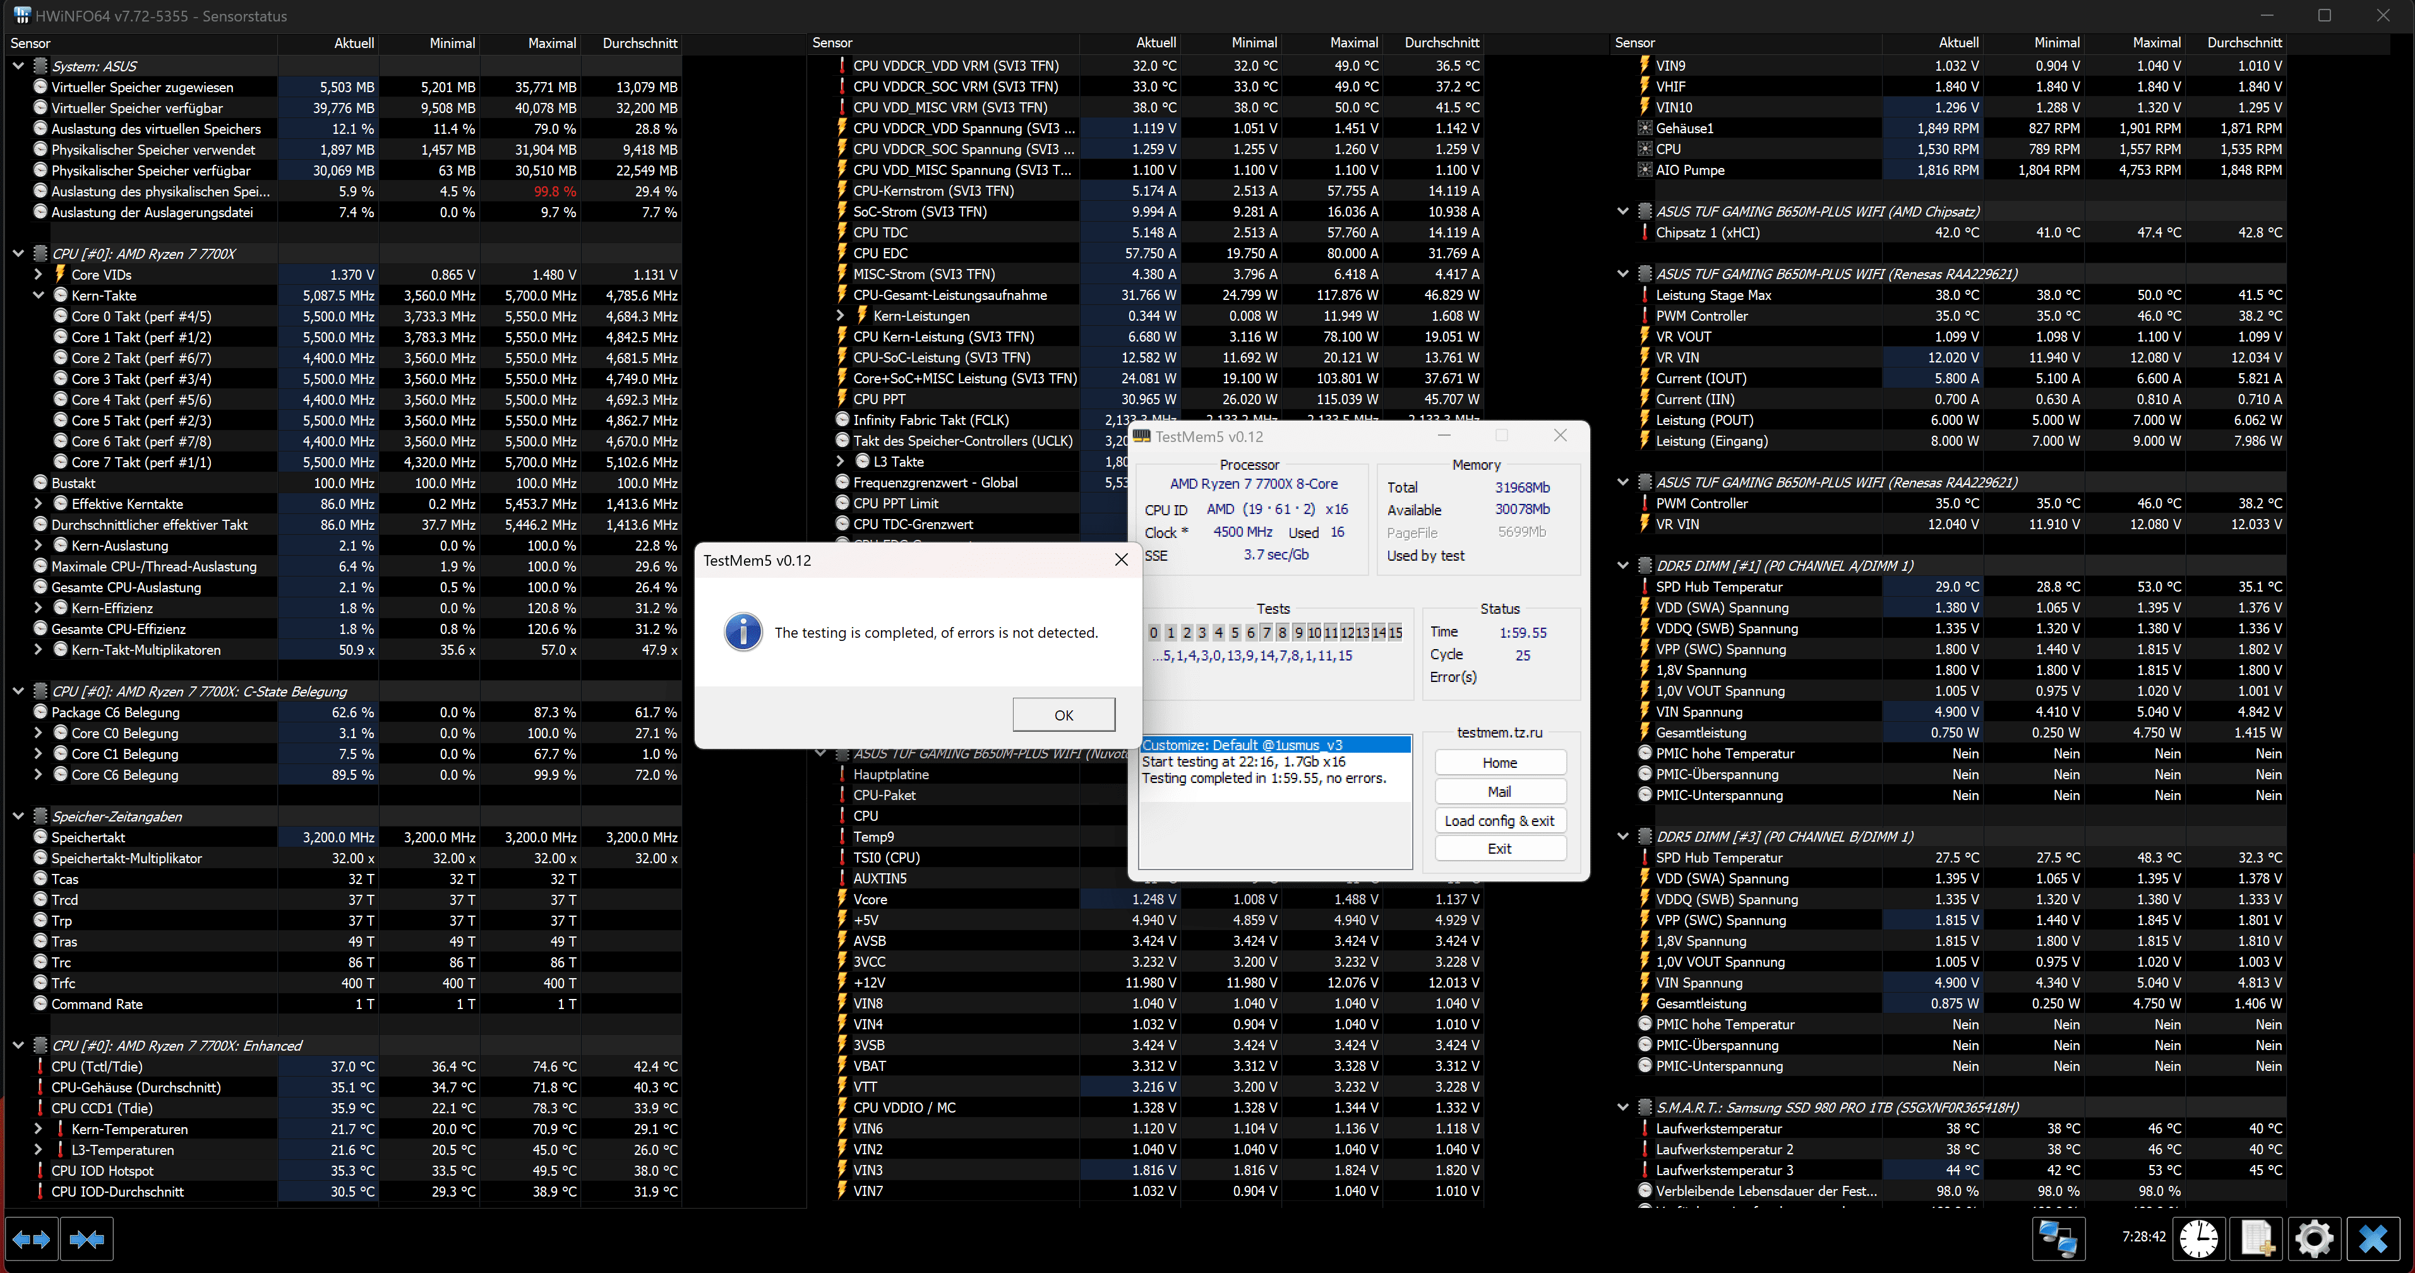Collapse the System: ASUS sensor group
Screen dimensions: 2415x1273
(x=18, y=66)
